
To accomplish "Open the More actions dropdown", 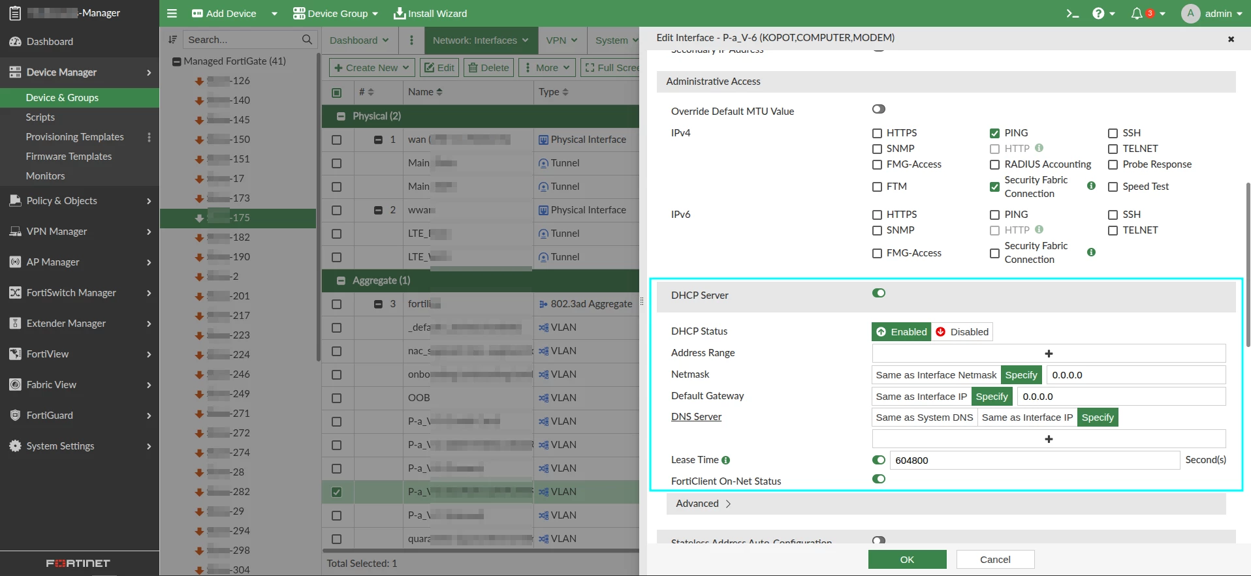I will coord(547,68).
